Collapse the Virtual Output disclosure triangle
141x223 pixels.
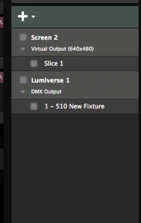pyautogui.click(x=23, y=49)
